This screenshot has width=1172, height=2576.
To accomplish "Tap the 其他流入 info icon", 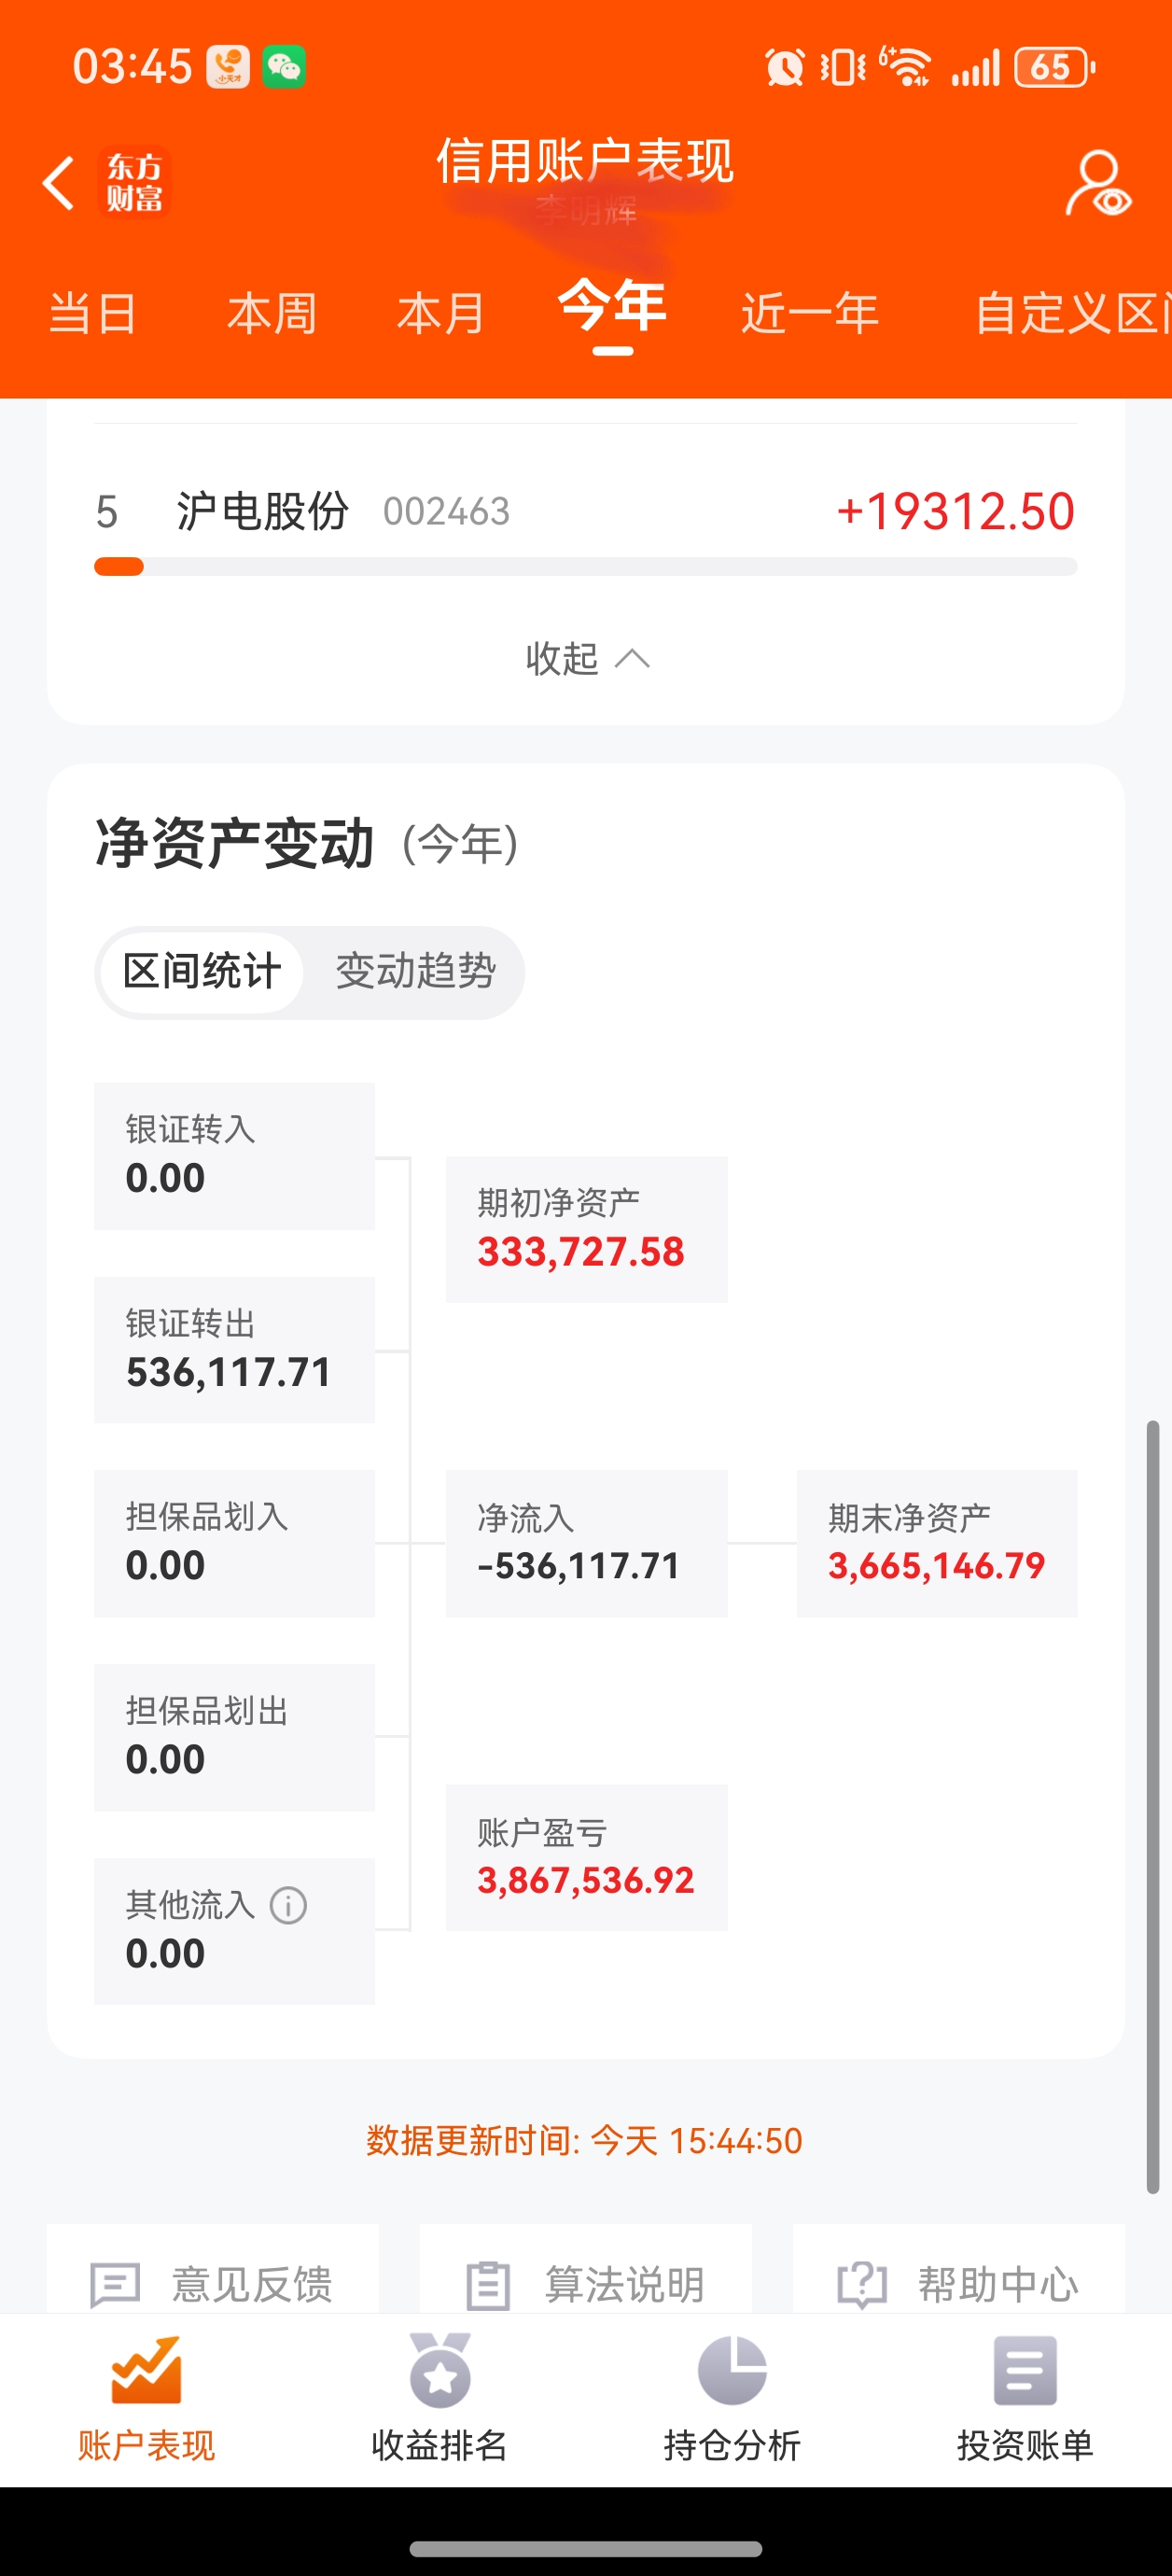I will 288,1905.
